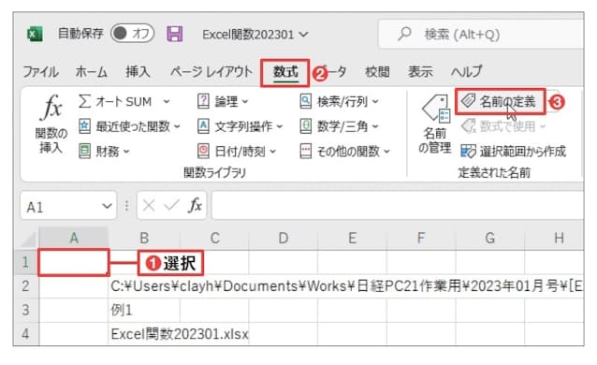The height and width of the screenshot is (365, 597).
Task: Expand the Name Box dropdown arrow
Action: (107, 206)
